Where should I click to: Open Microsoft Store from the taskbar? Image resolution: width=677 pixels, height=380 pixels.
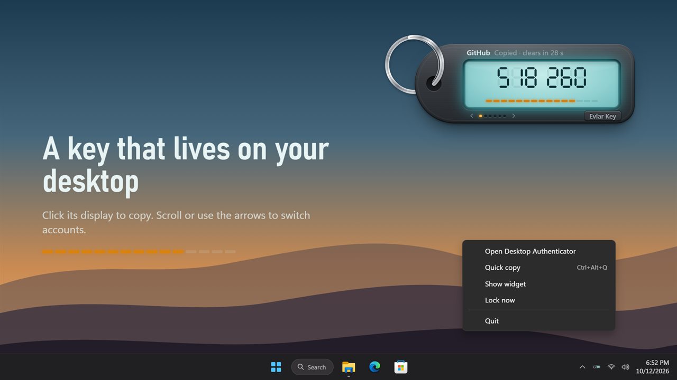click(x=400, y=367)
